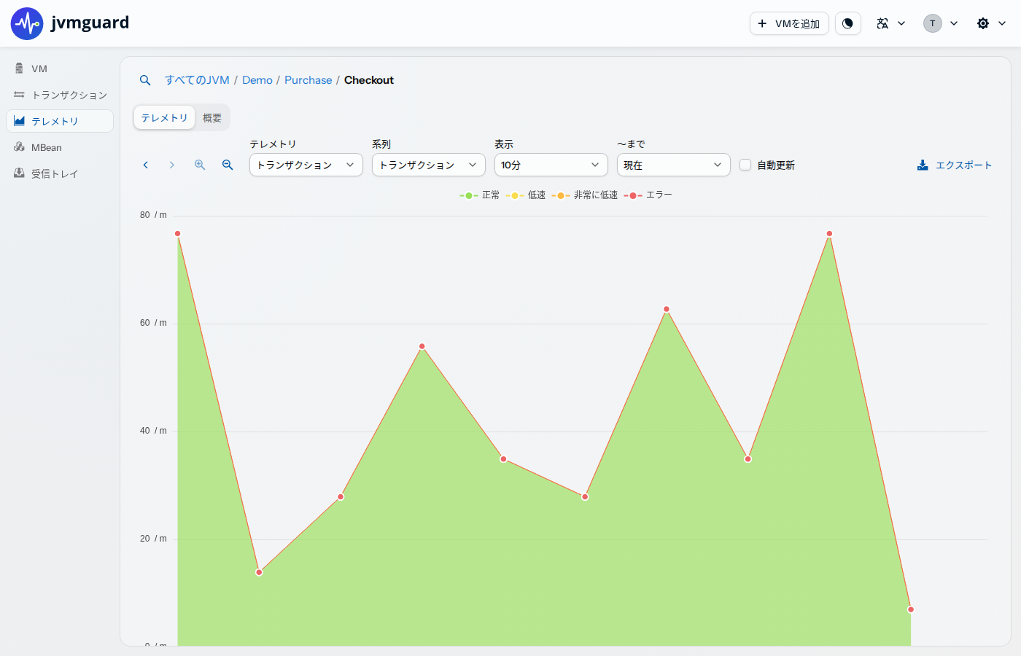Screen dimensions: 1021x656
Task: Toggle 低速 series in legend
Action: pos(526,195)
